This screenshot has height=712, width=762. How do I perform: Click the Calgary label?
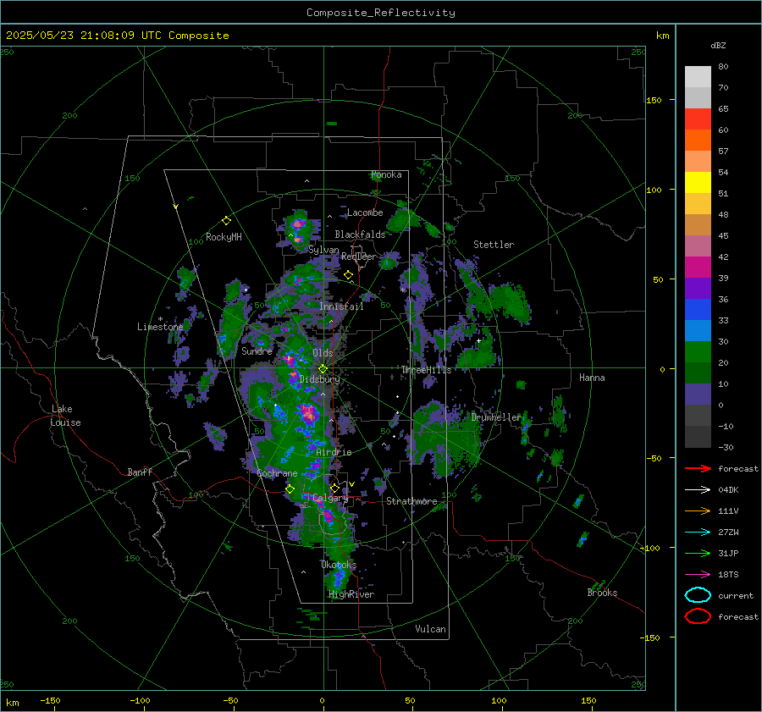click(330, 498)
